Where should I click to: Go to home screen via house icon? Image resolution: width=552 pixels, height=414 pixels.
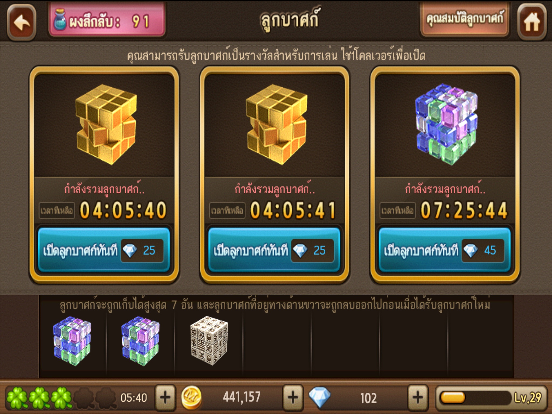coord(532,22)
